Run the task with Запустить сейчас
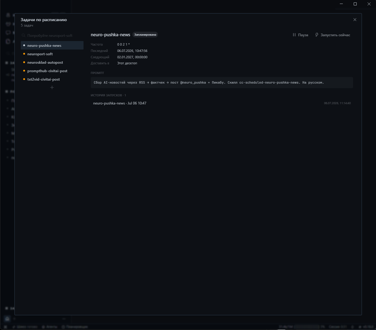This screenshot has width=376, height=330. (x=333, y=35)
